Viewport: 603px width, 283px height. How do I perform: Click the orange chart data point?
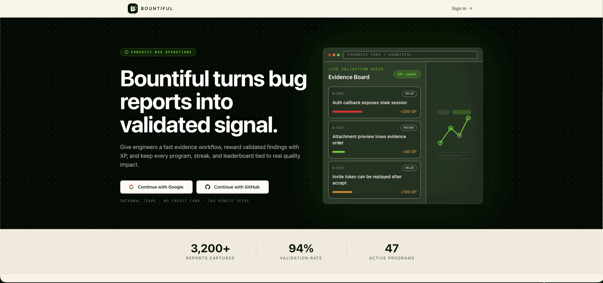459,136
